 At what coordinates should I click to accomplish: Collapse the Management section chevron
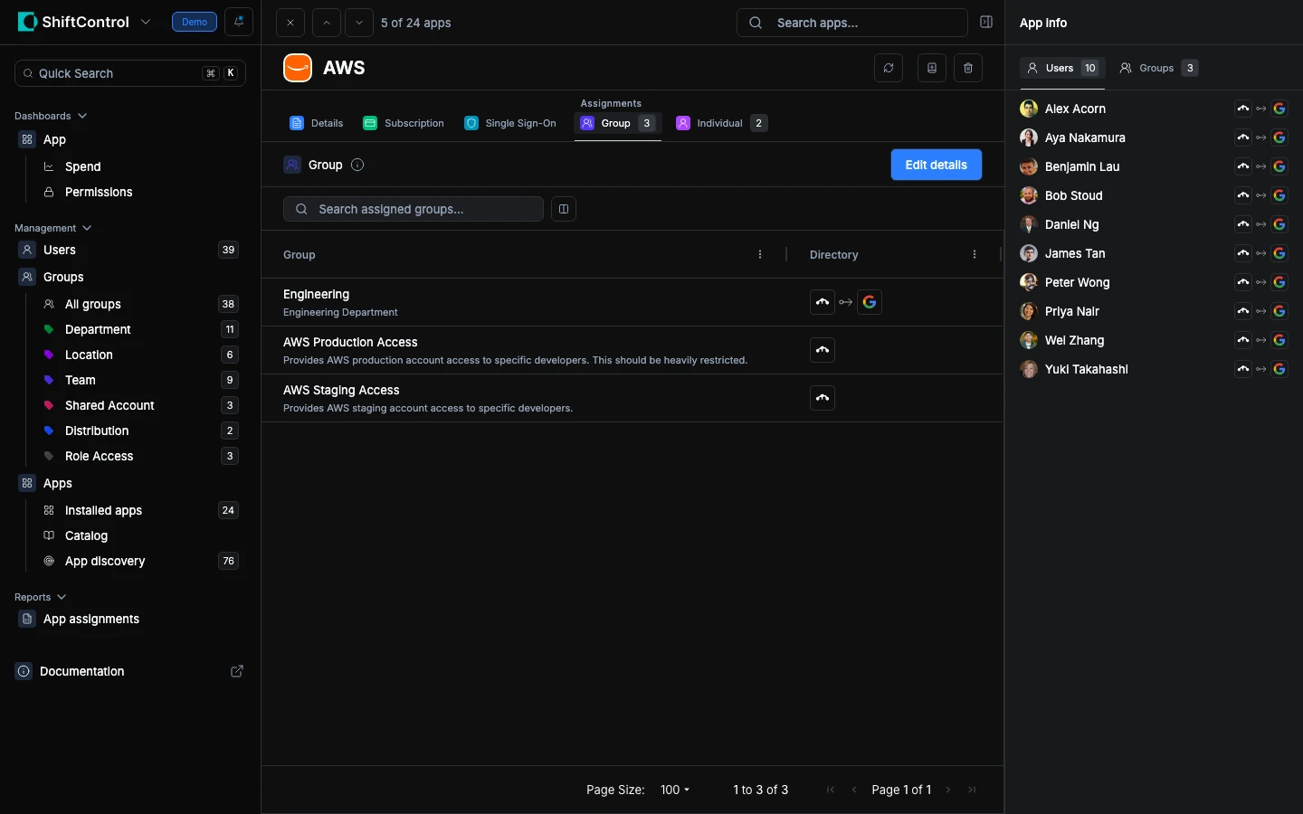[87, 228]
